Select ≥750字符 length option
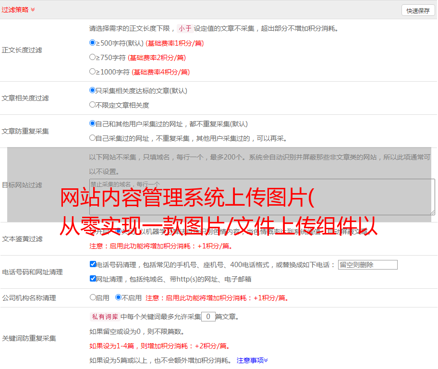The height and width of the screenshot is (369, 438). (x=92, y=57)
